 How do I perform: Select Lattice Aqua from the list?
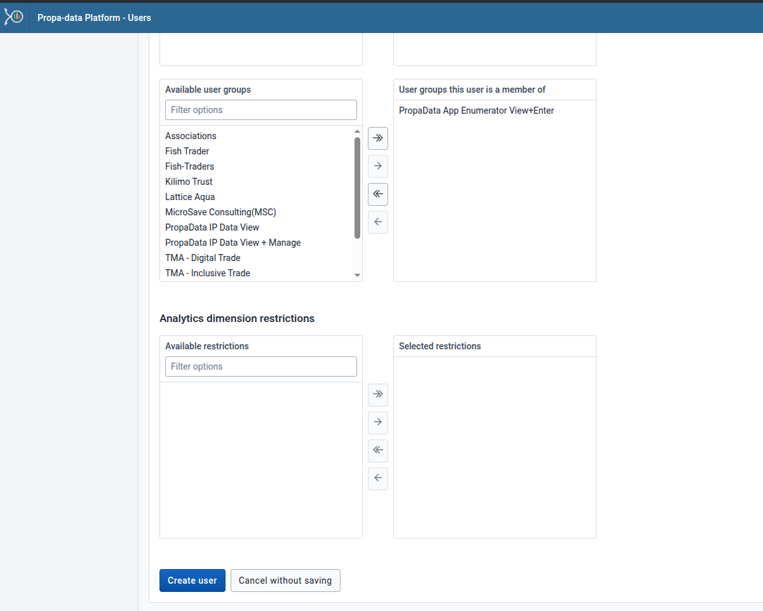pos(189,197)
